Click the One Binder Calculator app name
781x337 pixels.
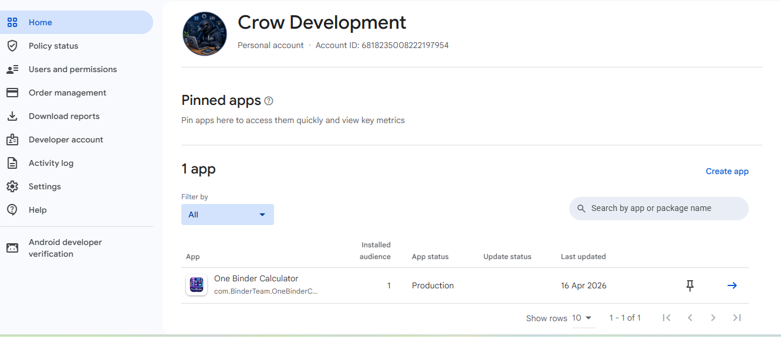click(256, 278)
